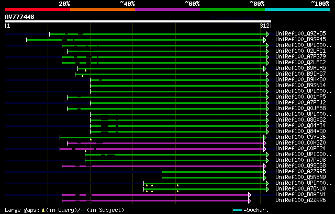Click the purple arrowhead ending the C0HGZ0 alignment
Viewport: 335px width, 214px height.
[265, 144]
